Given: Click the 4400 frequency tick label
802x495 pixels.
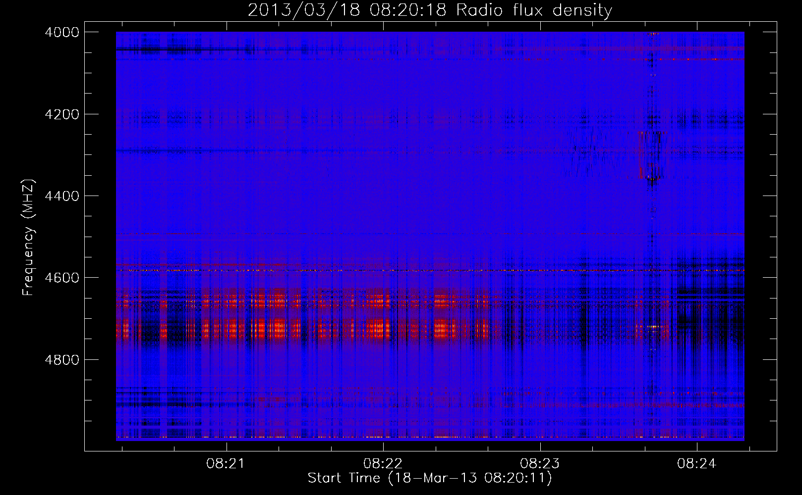Looking at the screenshot, I should 62,196.
